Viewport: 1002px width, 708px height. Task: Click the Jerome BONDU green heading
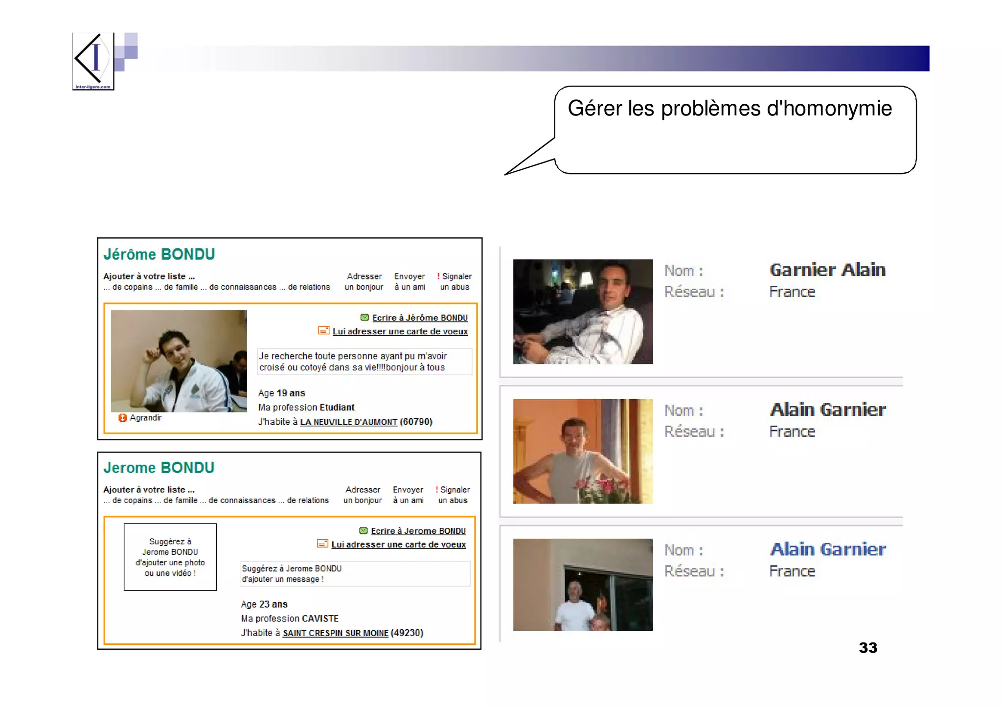[x=159, y=468]
